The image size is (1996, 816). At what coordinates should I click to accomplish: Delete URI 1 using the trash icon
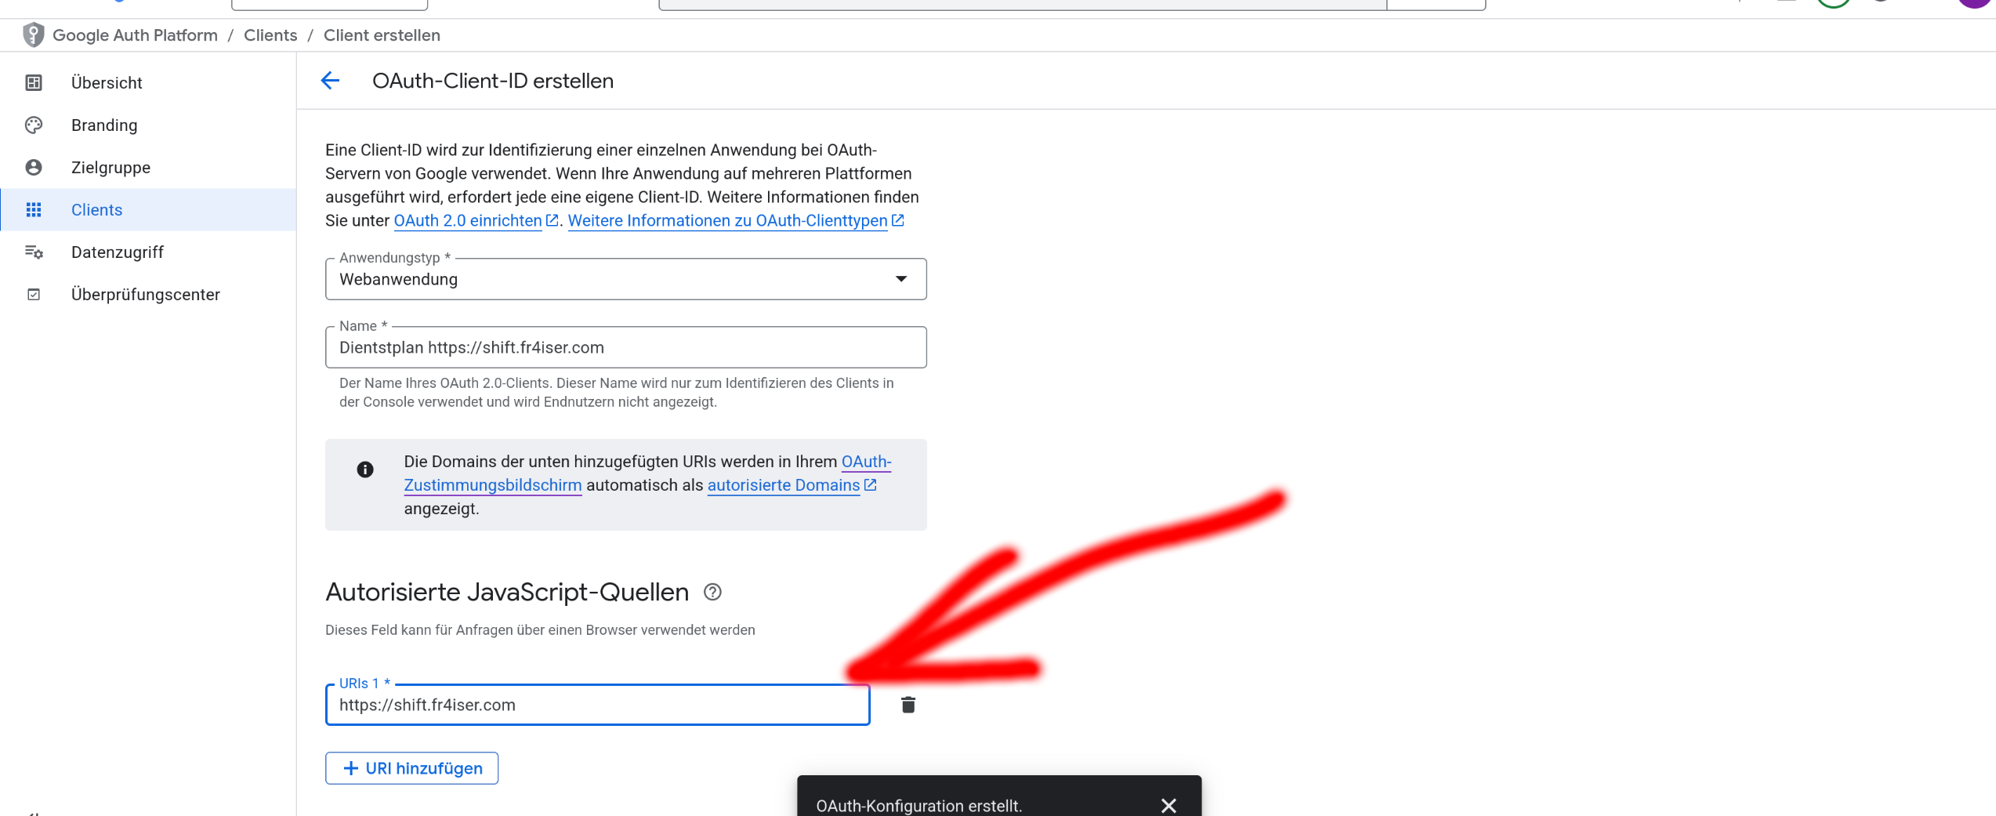[908, 704]
